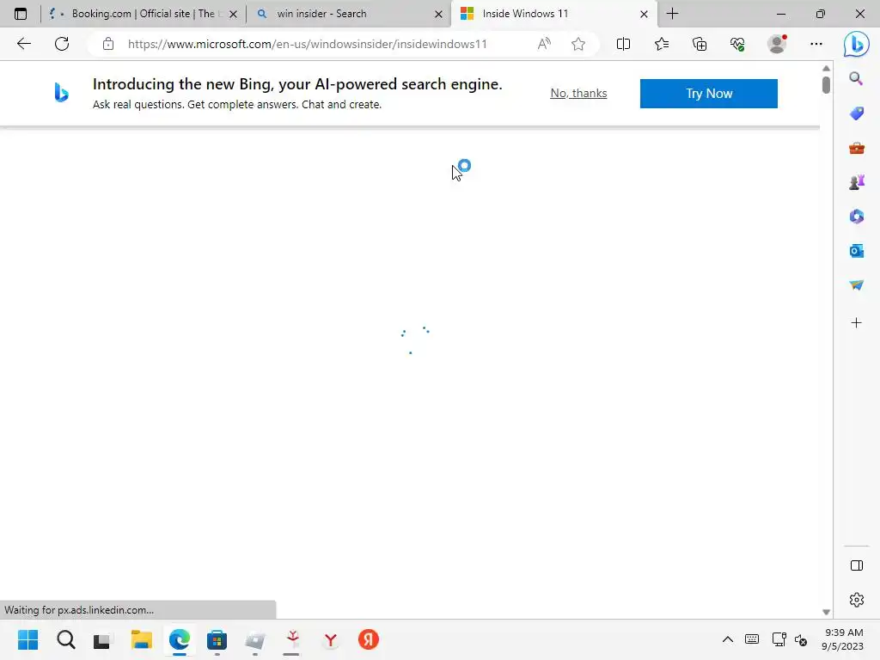Click page scrollbar up arrow
This screenshot has height=660, width=880.
point(826,68)
